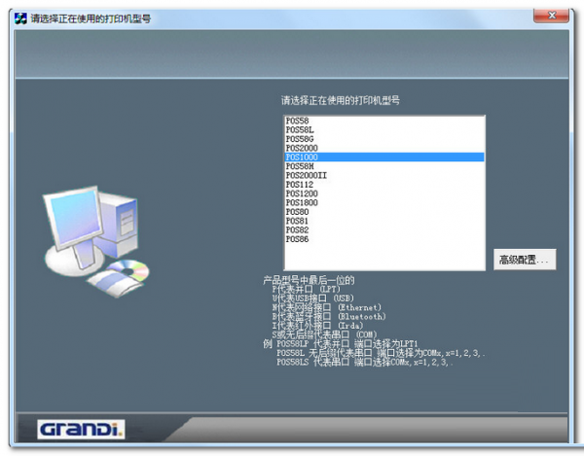Select POS2000II printer model
The image size is (584, 456).
(307, 175)
